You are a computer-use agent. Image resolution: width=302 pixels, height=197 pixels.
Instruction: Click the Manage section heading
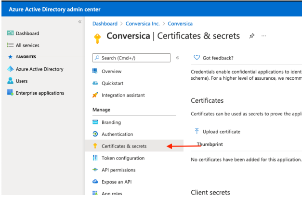tap(101, 110)
